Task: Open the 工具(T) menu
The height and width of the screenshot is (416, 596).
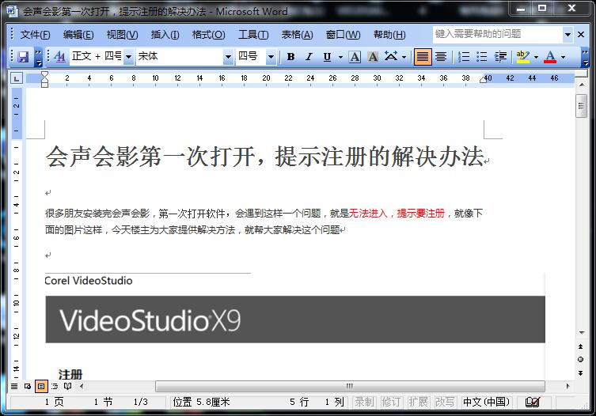Action: coord(253,35)
